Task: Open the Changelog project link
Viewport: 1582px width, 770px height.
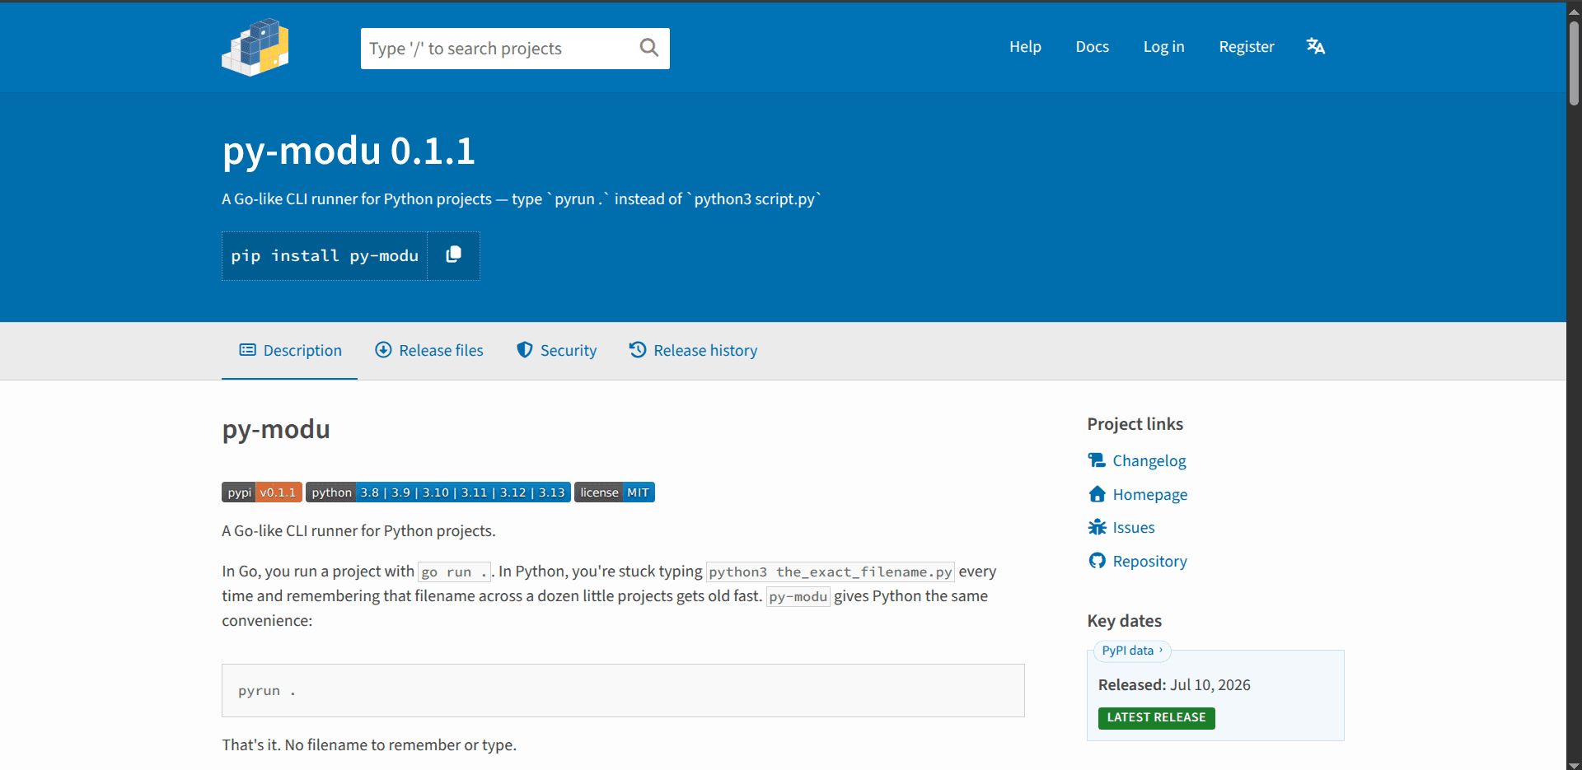Action: [x=1149, y=460]
